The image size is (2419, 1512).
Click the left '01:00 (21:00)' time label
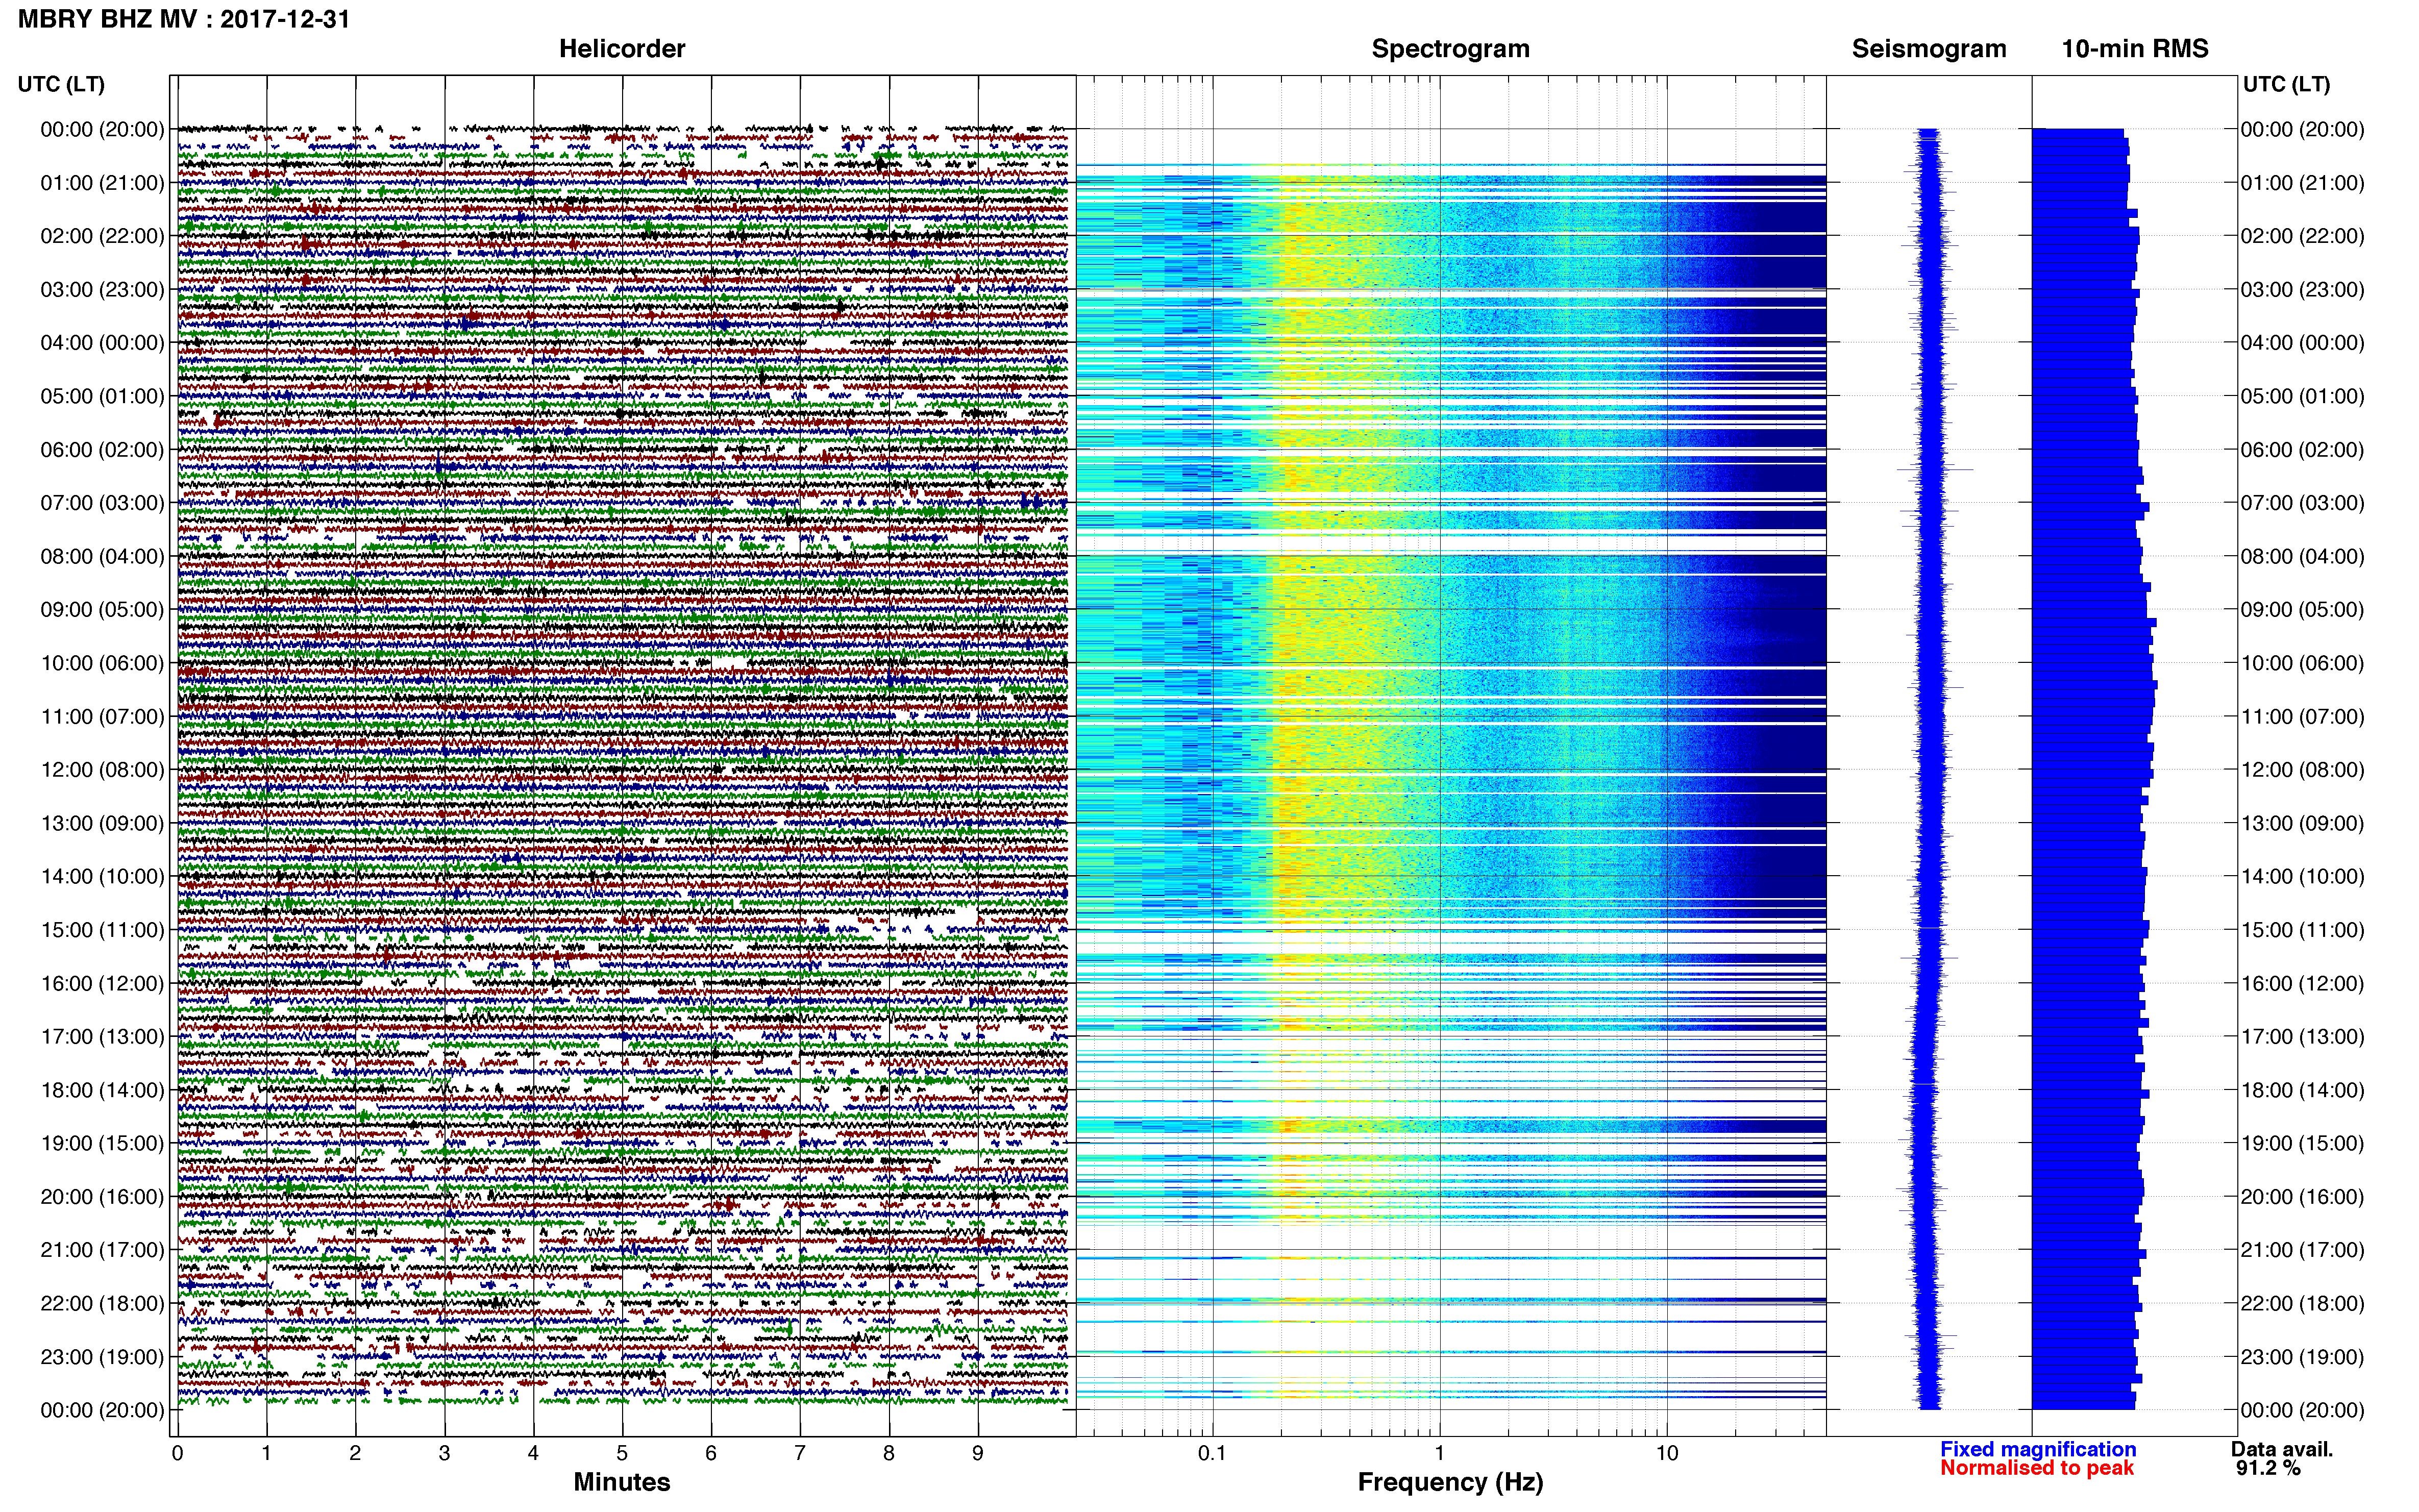tap(102, 183)
